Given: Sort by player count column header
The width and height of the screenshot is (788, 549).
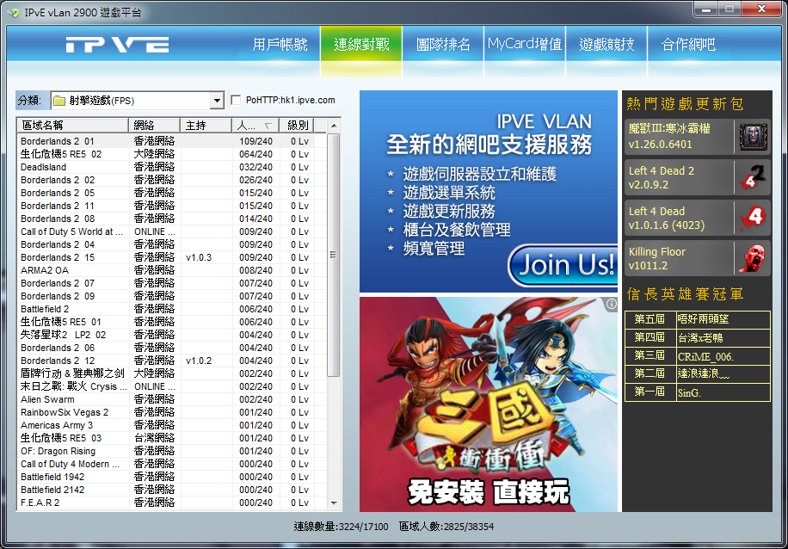Looking at the screenshot, I should click(x=255, y=125).
